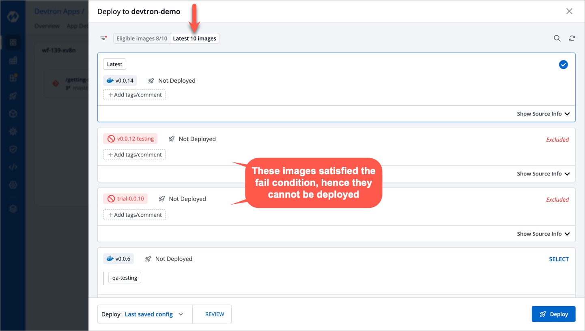Click the Devtron logo in sidebar
Image resolution: width=585 pixels, height=331 pixels.
13,17
